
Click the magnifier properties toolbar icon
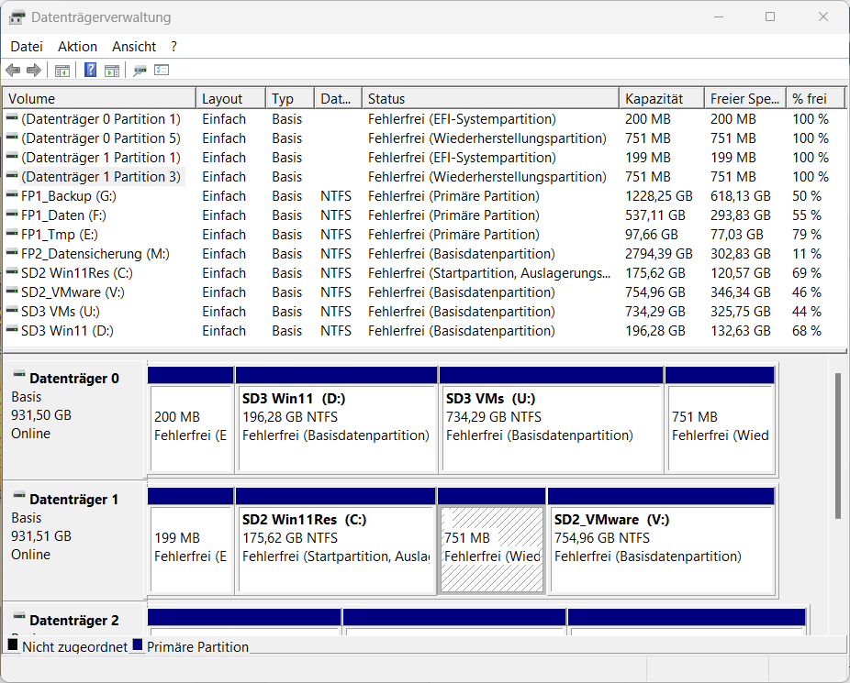pyautogui.click(x=140, y=70)
